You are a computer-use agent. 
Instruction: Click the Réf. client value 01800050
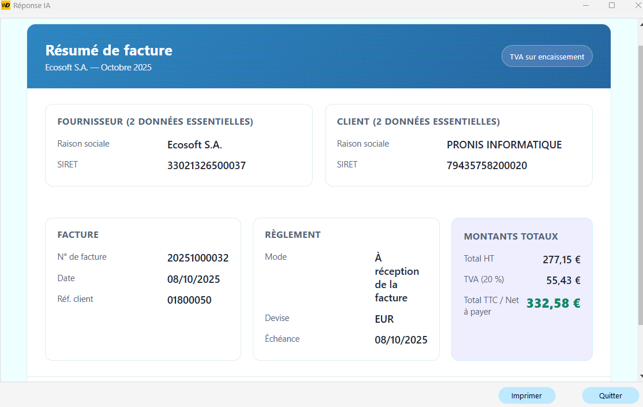tap(189, 300)
